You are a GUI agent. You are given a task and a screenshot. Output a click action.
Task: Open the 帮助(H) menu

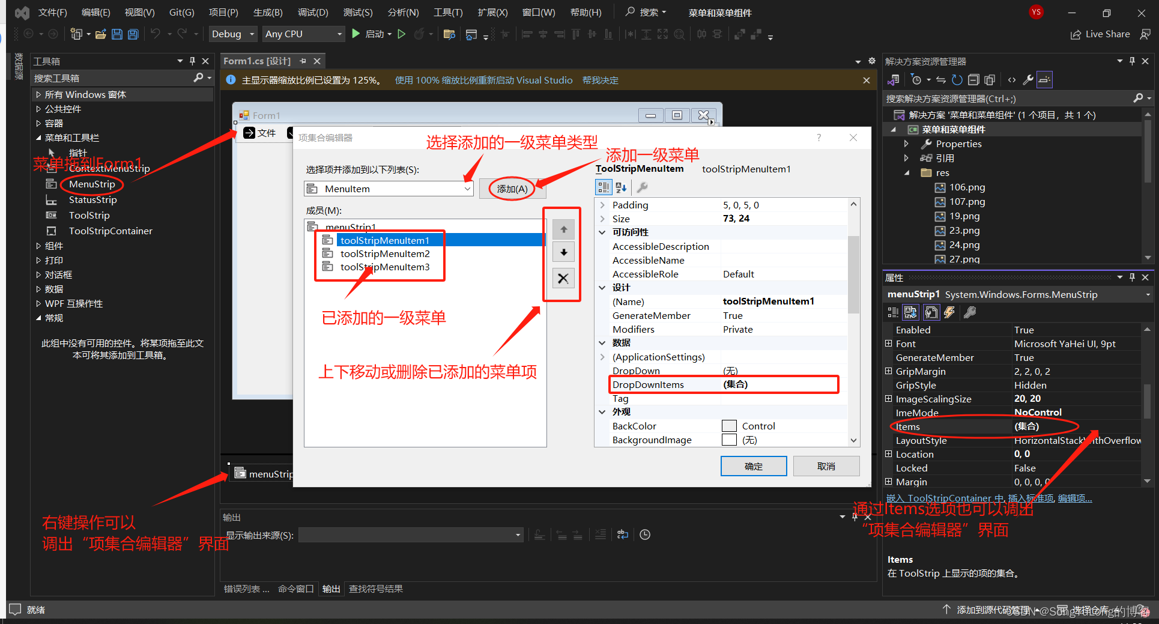click(586, 12)
